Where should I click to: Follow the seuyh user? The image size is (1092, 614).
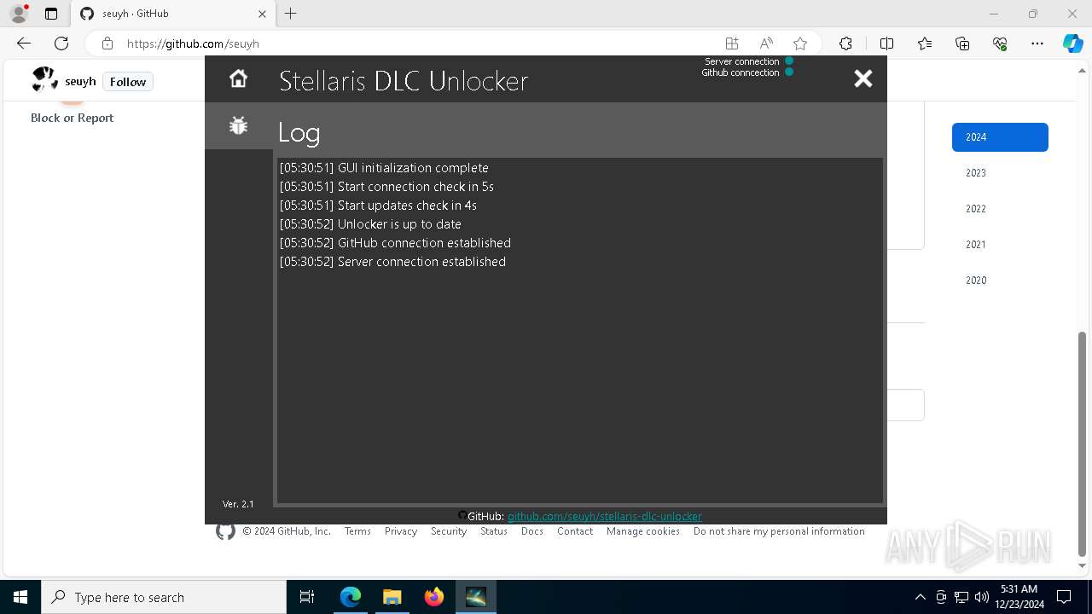(128, 82)
